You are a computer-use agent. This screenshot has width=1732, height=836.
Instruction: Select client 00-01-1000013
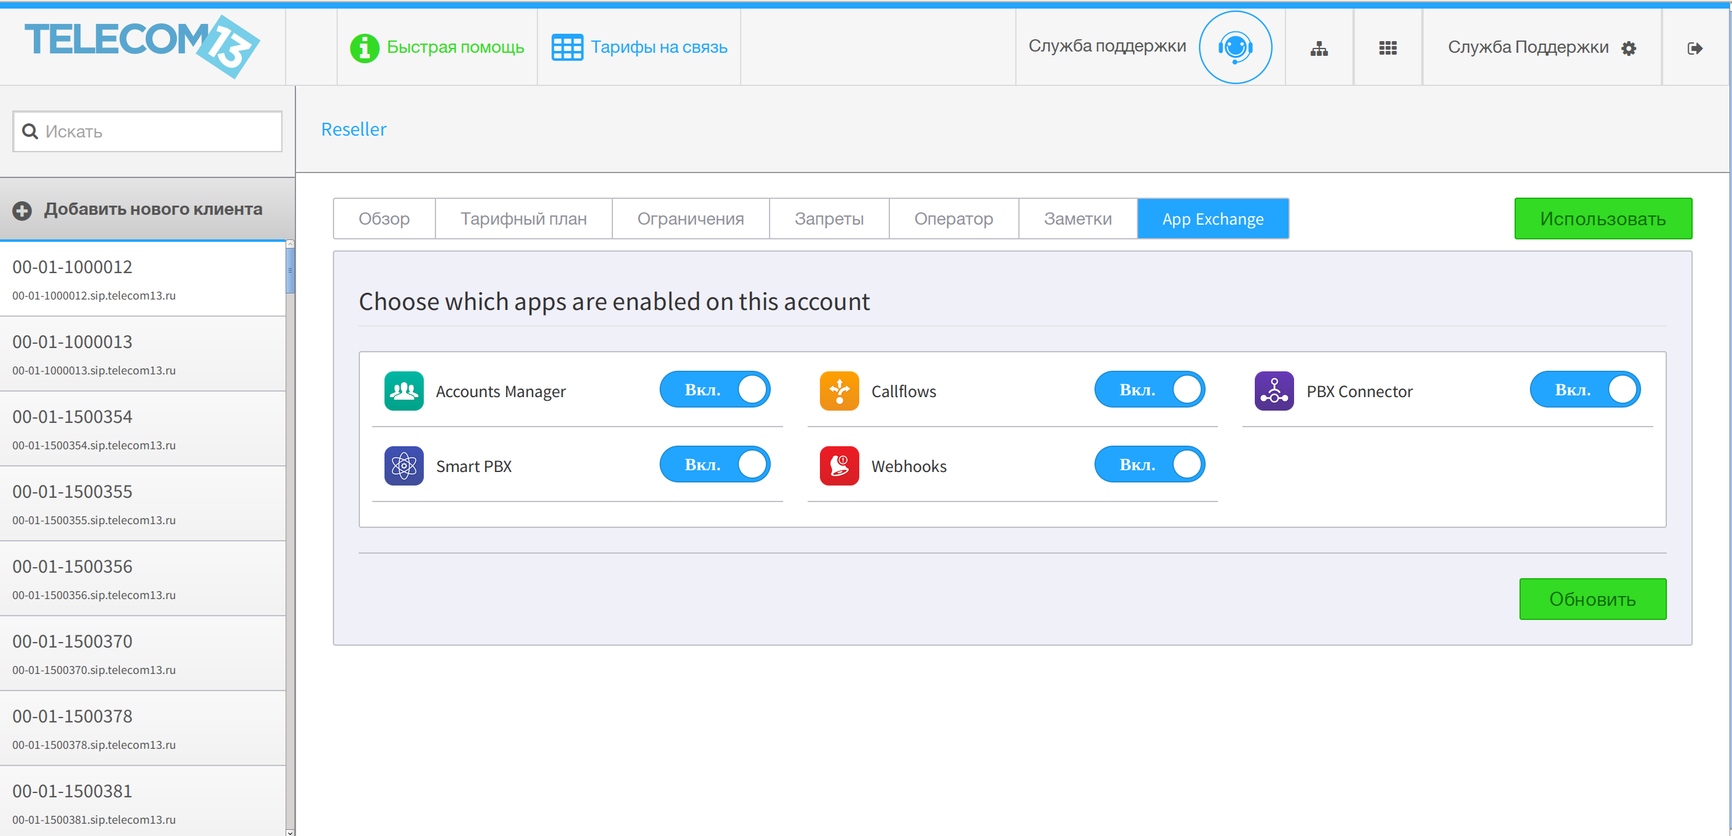click(142, 354)
